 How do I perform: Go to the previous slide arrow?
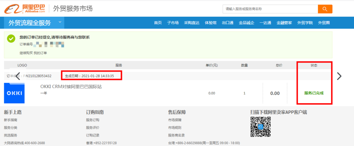point(18,76)
